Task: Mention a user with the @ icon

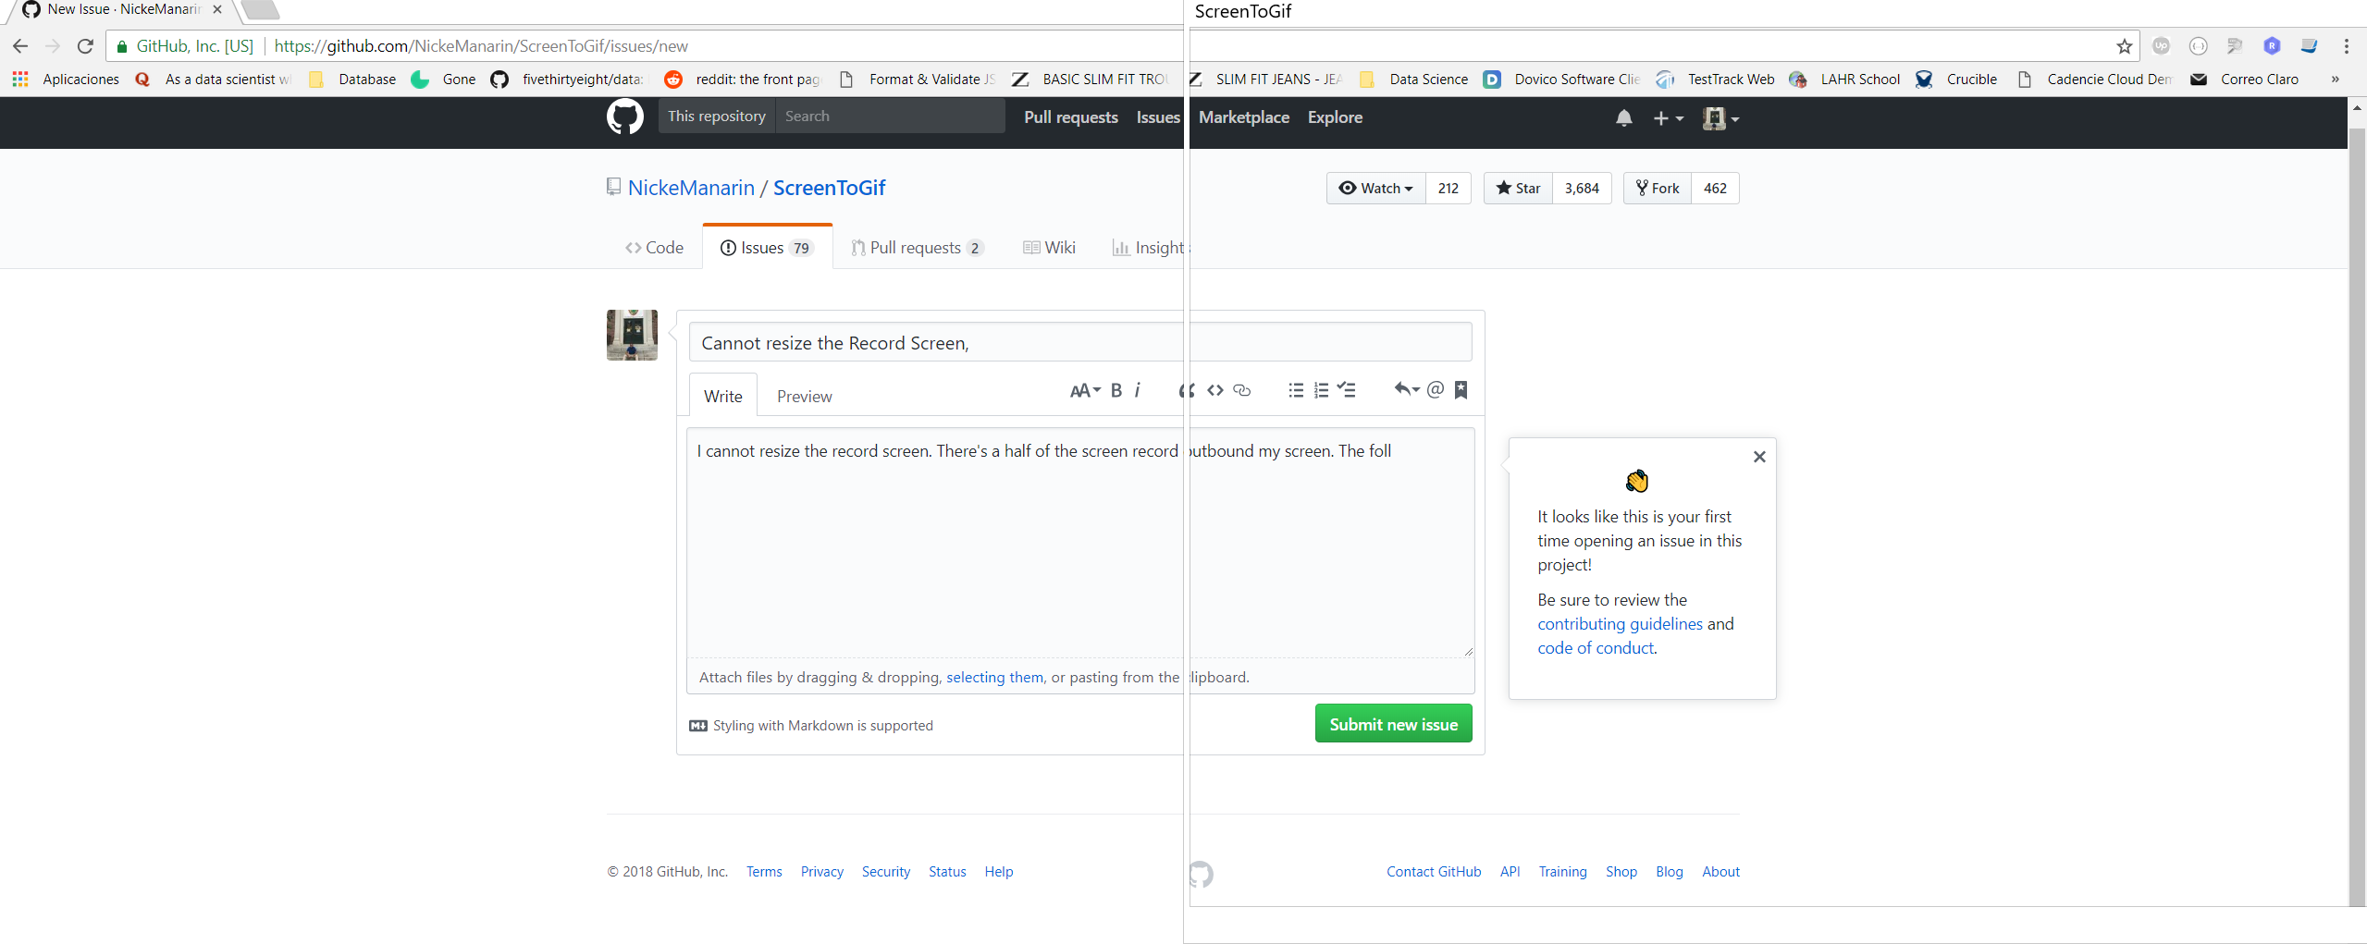Action: click(1436, 390)
